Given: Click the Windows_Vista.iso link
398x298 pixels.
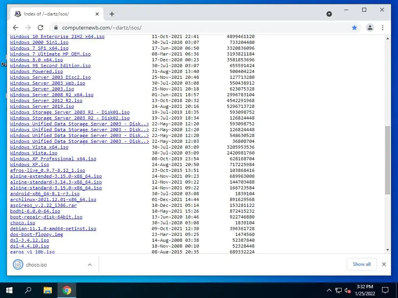Looking at the screenshot, I should [x=33, y=153].
